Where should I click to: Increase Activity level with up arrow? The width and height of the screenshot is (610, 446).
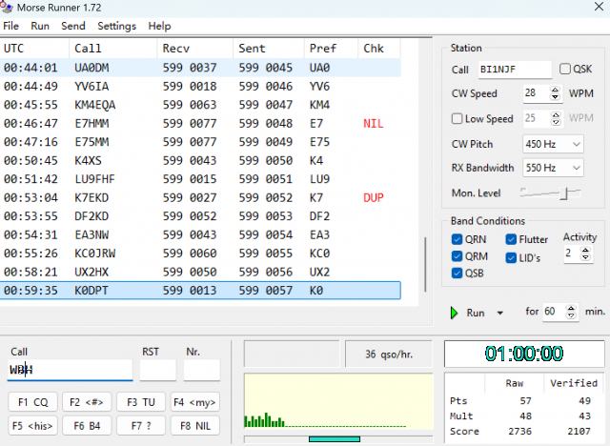click(x=585, y=250)
